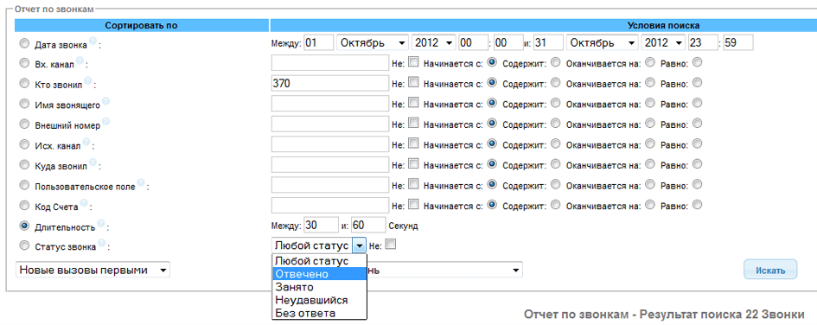Open help icon next to Статус звонка
The width and height of the screenshot is (817, 325).
tap(102, 243)
